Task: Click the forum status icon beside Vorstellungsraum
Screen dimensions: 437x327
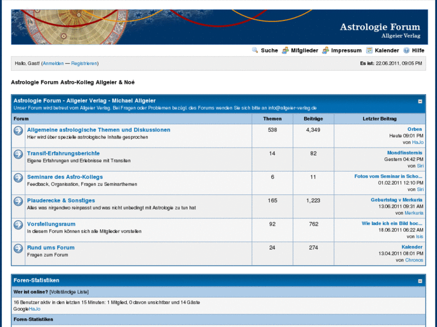Action: tap(19, 225)
